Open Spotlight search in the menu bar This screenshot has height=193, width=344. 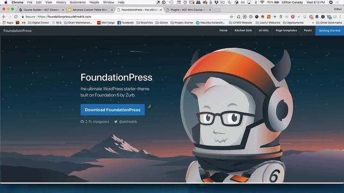point(230,2)
